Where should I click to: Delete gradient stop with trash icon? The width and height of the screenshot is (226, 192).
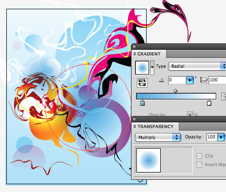(224, 96)
